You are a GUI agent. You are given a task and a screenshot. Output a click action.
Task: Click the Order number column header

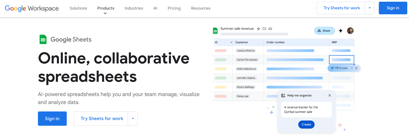pos(276,42)
